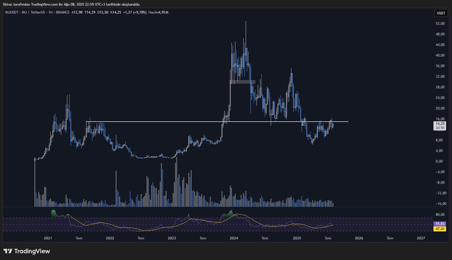Select the 1H interval label
This screenshot has height=260, width=452.
point(51,12)
